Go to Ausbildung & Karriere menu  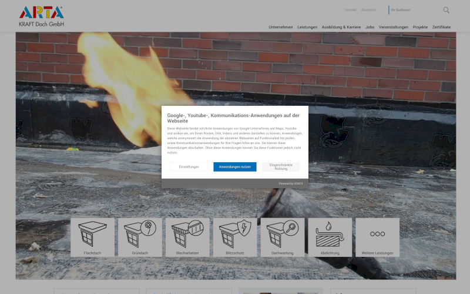click(x=341, y=27)
